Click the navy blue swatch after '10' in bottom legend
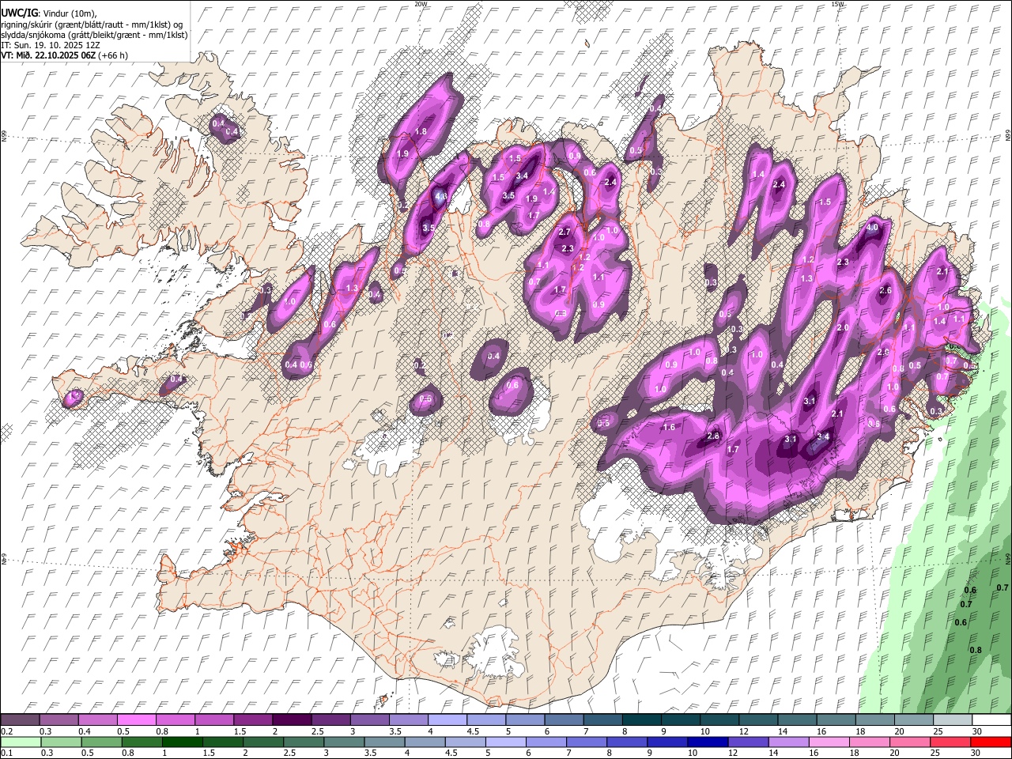This screenshot has height=759, width=1012. click(708, 742)
